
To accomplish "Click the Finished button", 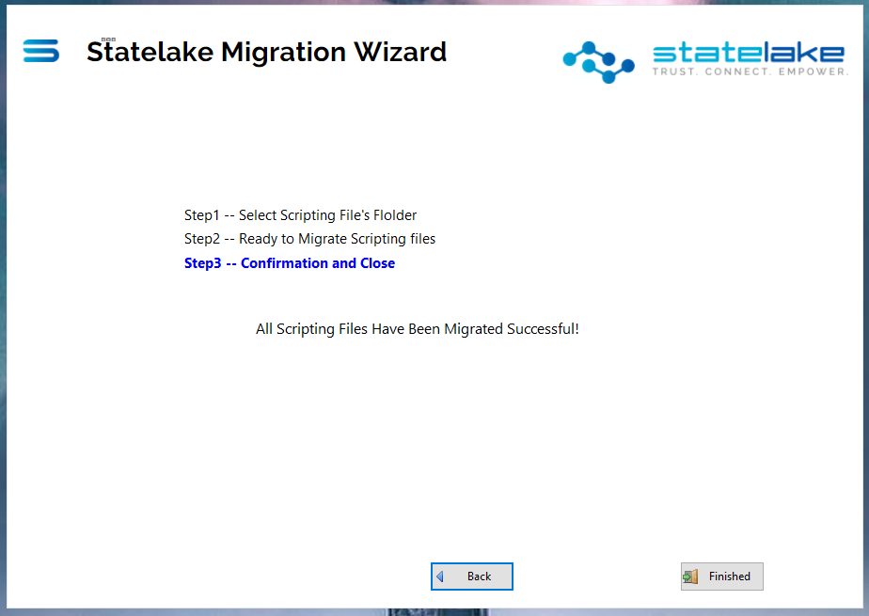I will tap(721, 577).
